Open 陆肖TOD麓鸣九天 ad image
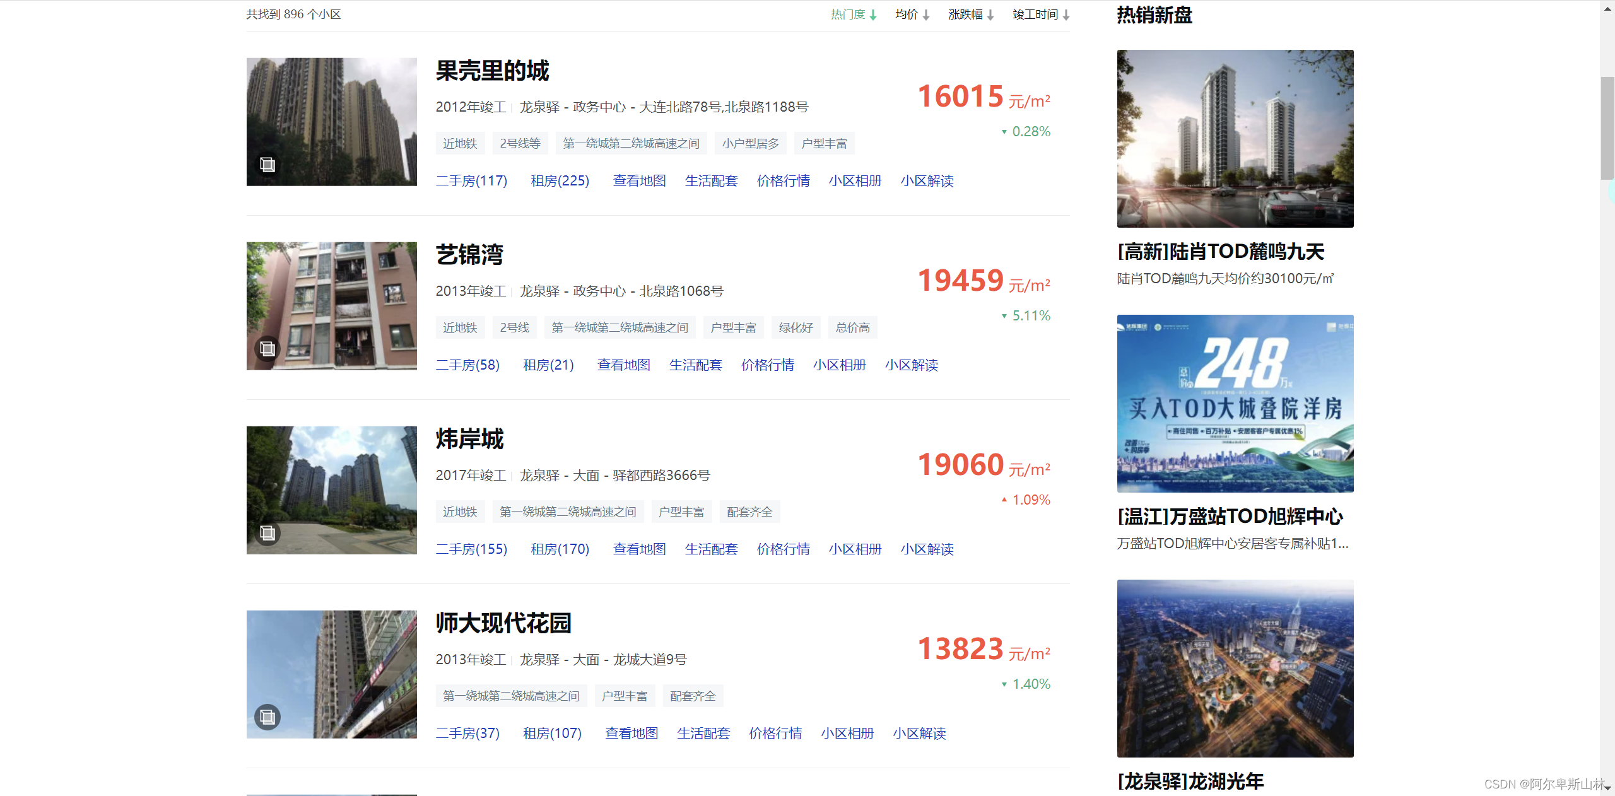This screenshot has height=796, width=1615. 1235,139
